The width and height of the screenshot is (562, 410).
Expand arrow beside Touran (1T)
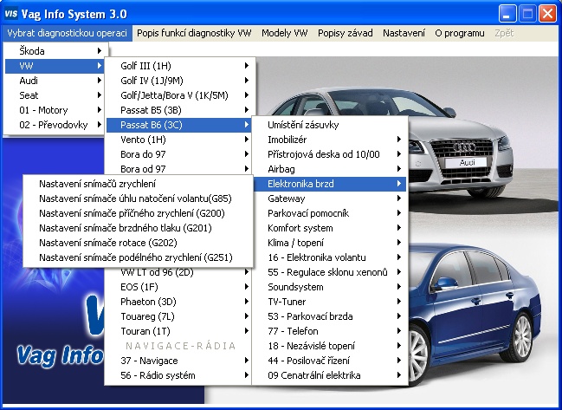click(247, 331)
